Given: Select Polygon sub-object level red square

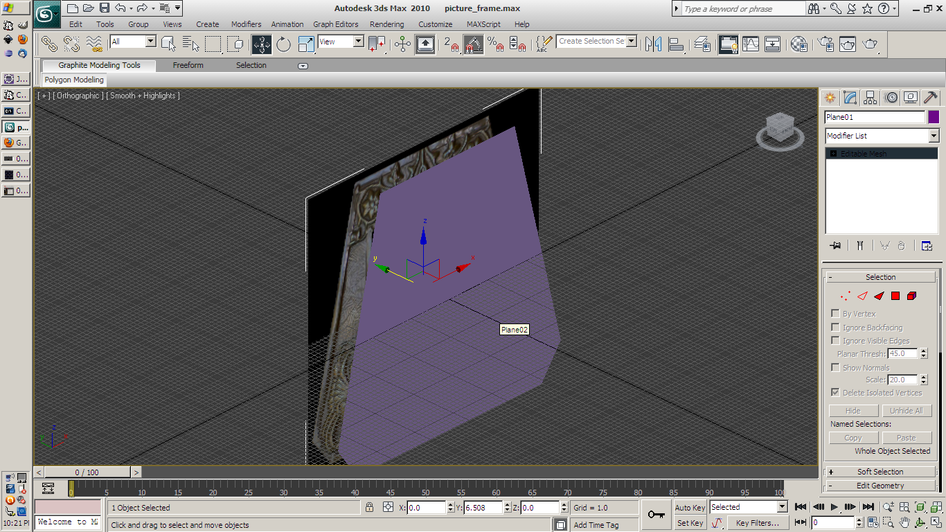Looking at the screenshot, I should click(x=895, y=296).
